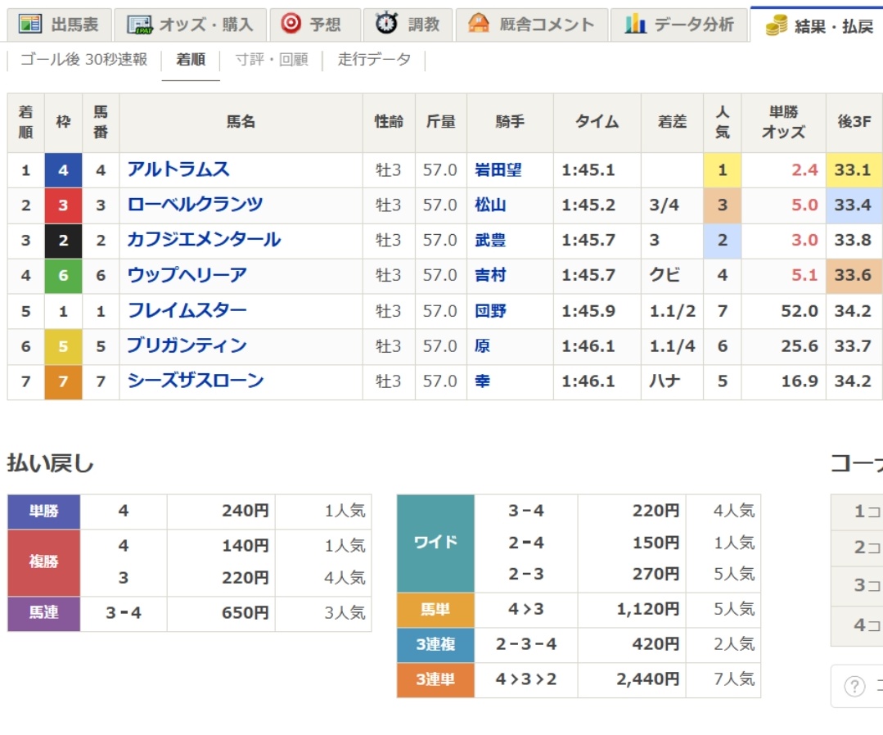Click the 650円 馬連 payout
The height and width of the screenshot is (735, 883).
click(245, 613)
